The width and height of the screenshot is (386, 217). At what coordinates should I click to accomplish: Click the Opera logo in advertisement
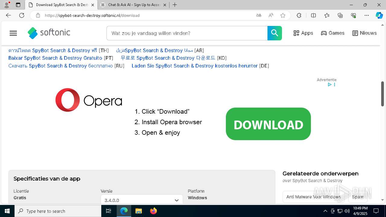[x=89, y=100]
